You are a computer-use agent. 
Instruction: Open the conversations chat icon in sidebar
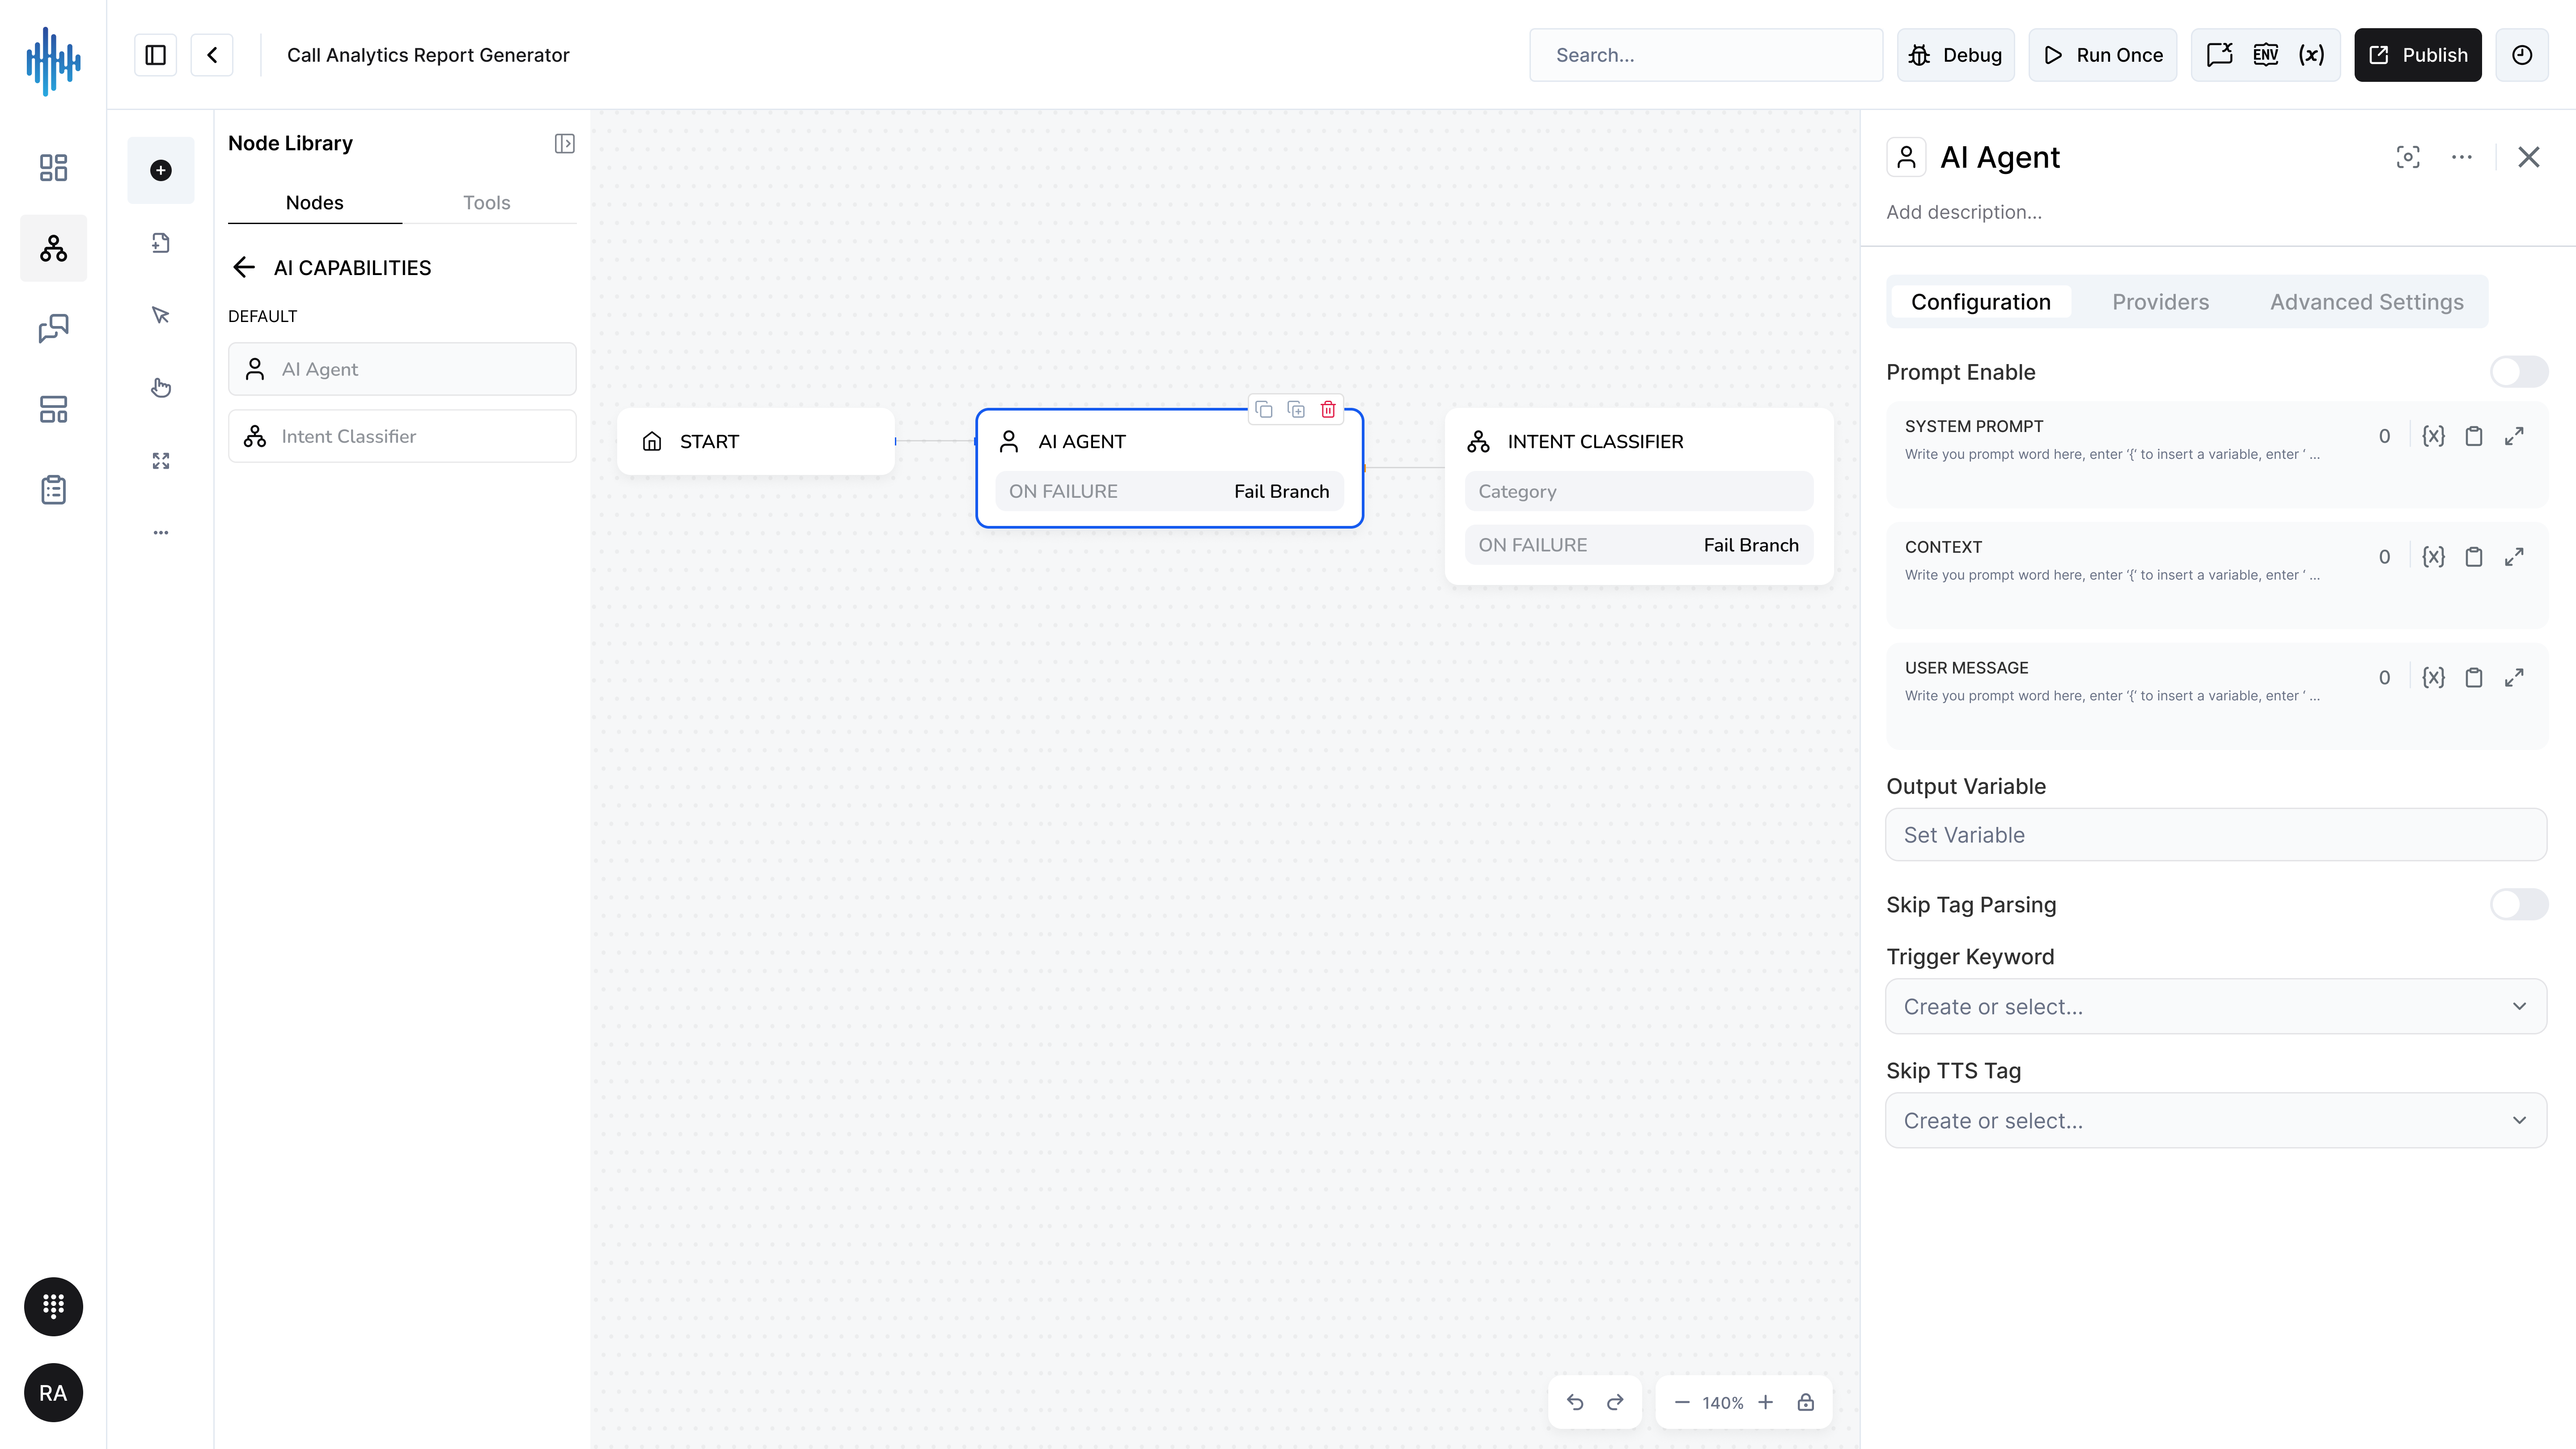[53, 329]
